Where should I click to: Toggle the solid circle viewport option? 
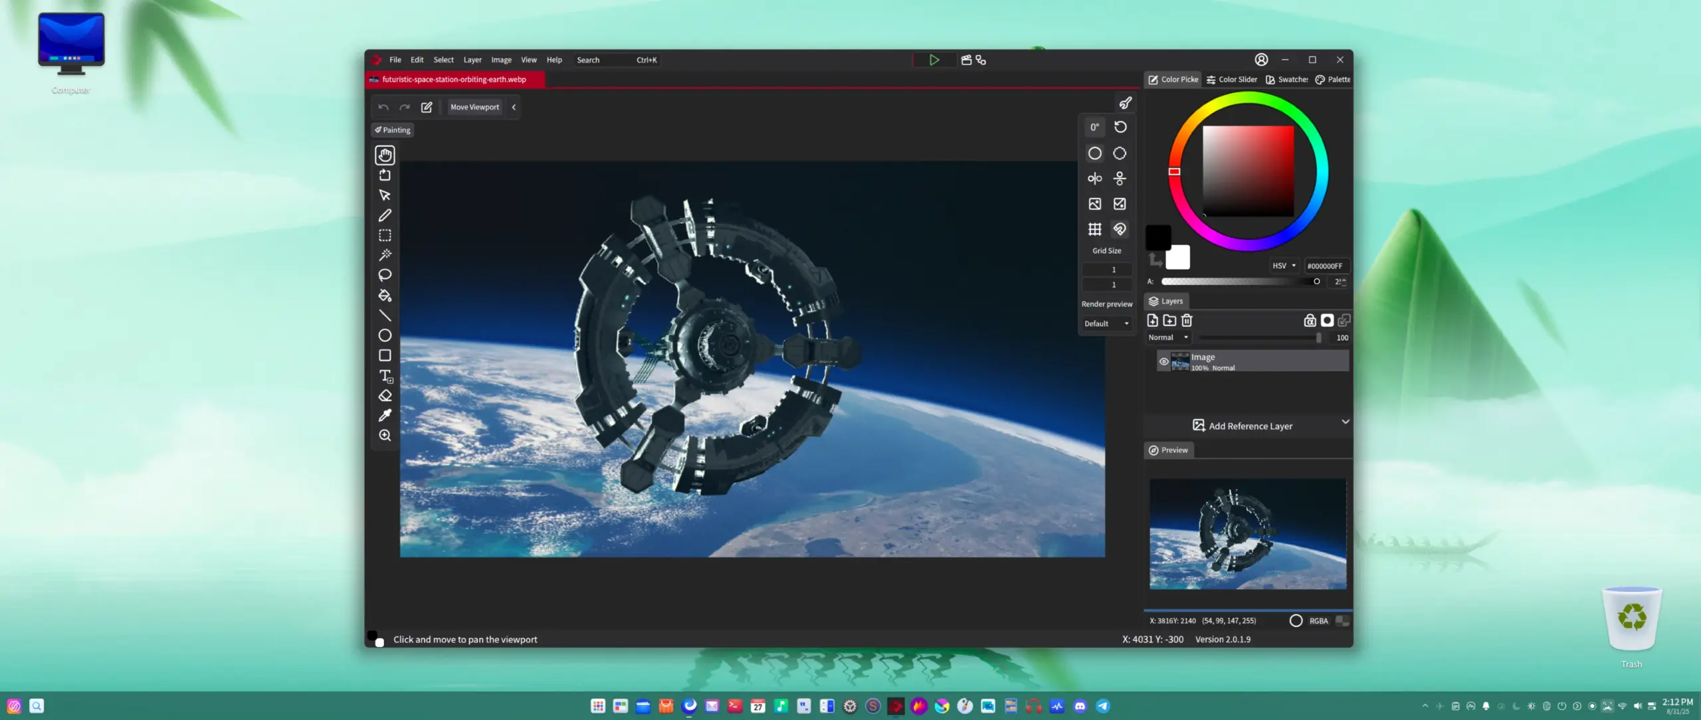[x=1095, y=153]
